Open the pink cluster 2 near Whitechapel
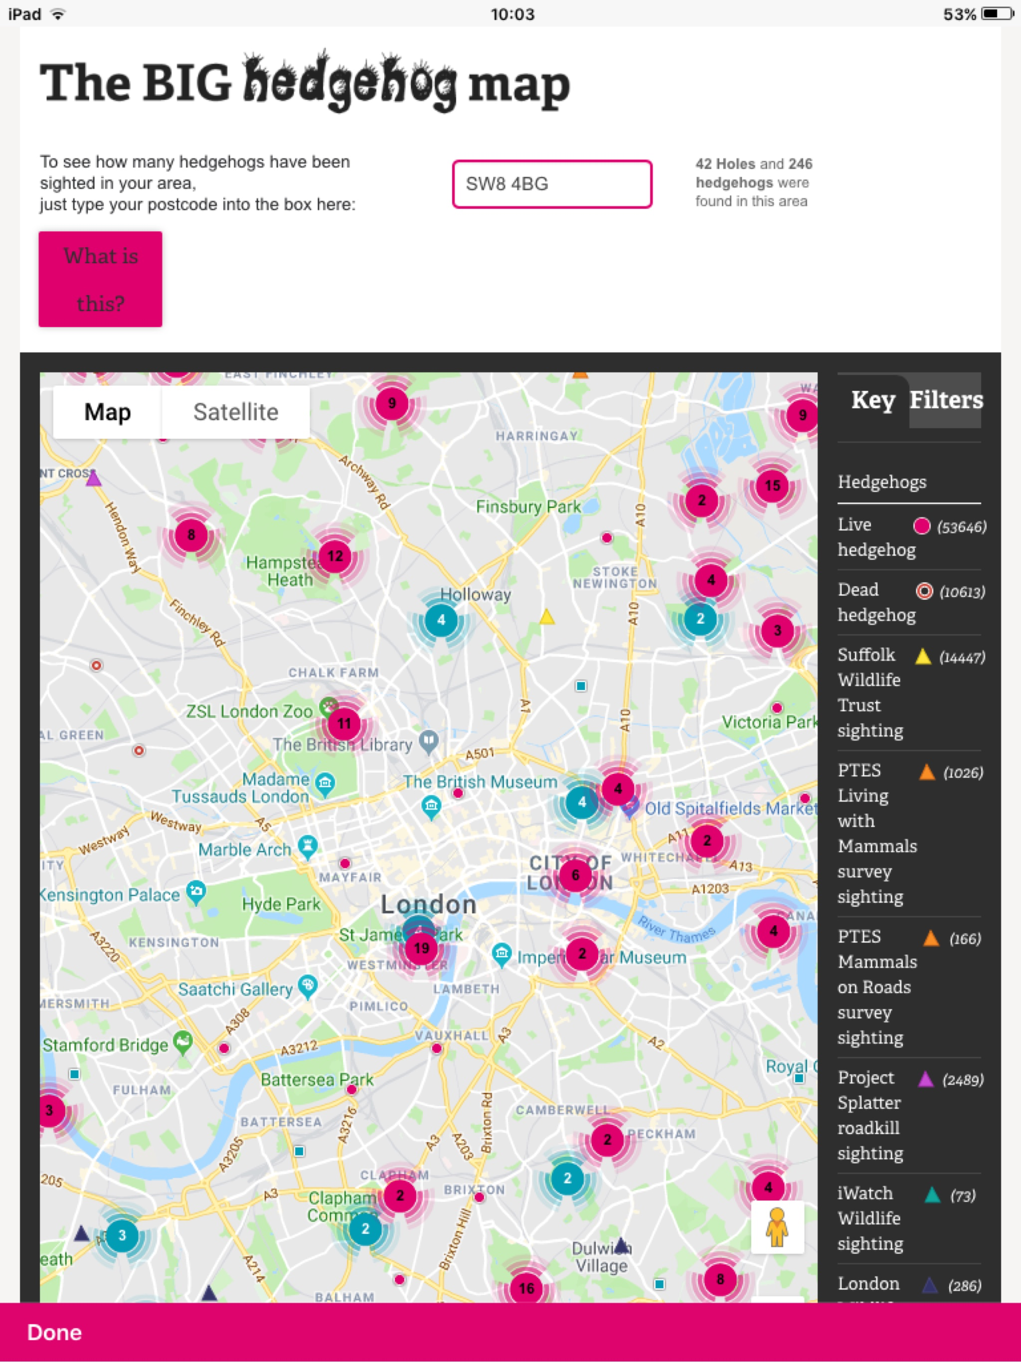Viewport: 1021px width, 1362px height. [x=707, y=841]
